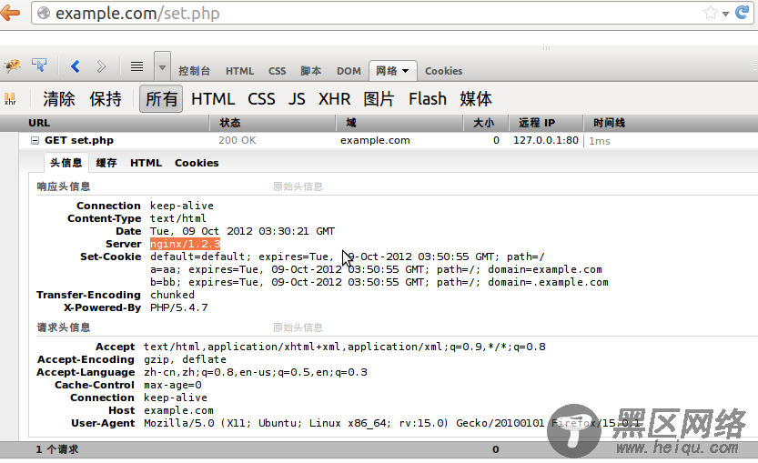Reload the page with the refresh icon
758x463 pixels.
click(x=742, y=13)
